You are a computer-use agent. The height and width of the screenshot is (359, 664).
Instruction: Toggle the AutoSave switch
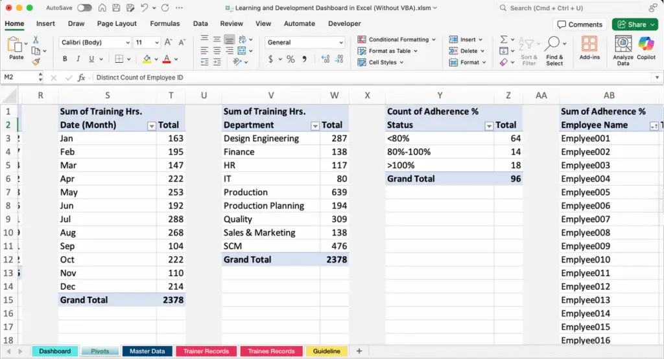pos(84,8)
